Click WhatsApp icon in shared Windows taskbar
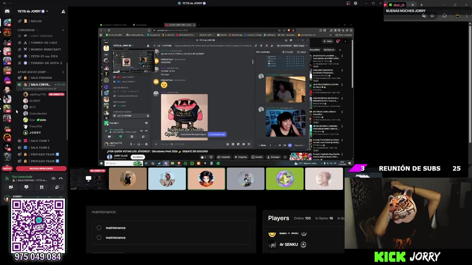The height and width of the screenshot is (265, 472). coord(185,163)
